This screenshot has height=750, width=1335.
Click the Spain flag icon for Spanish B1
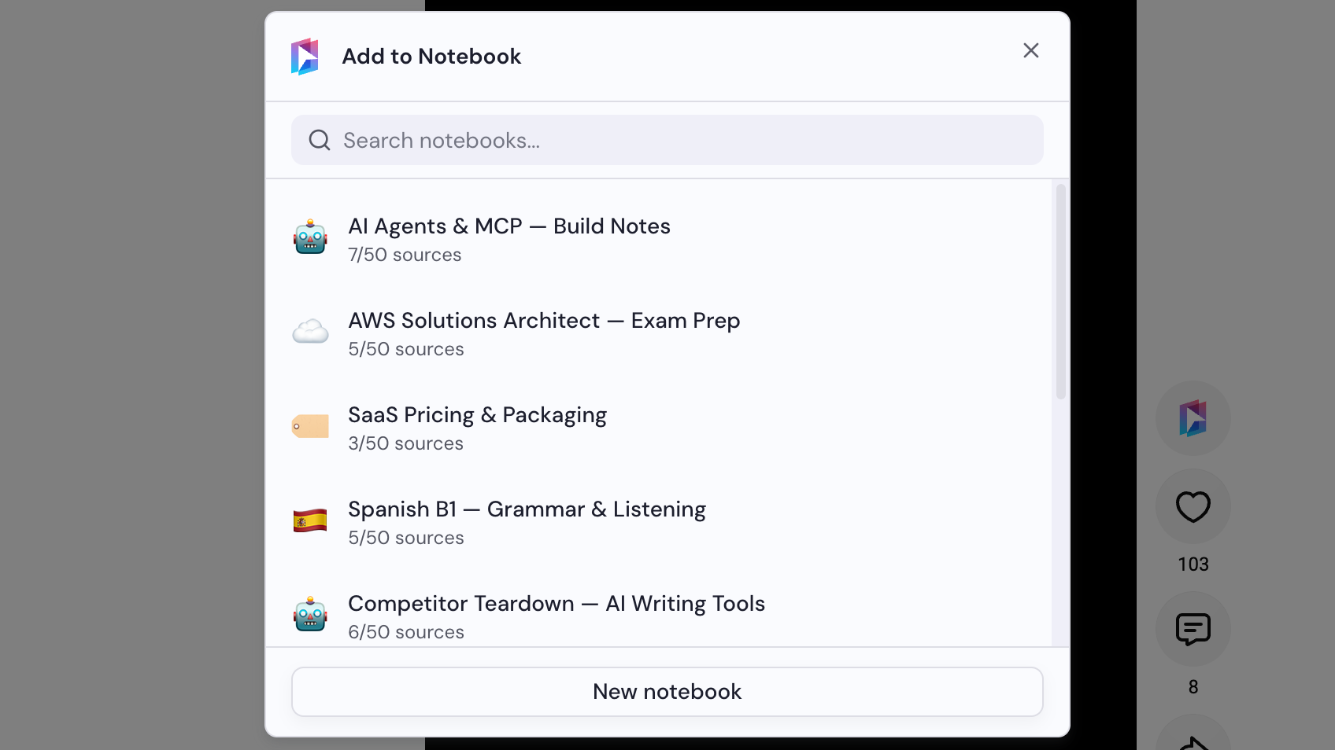click(310, 520)
